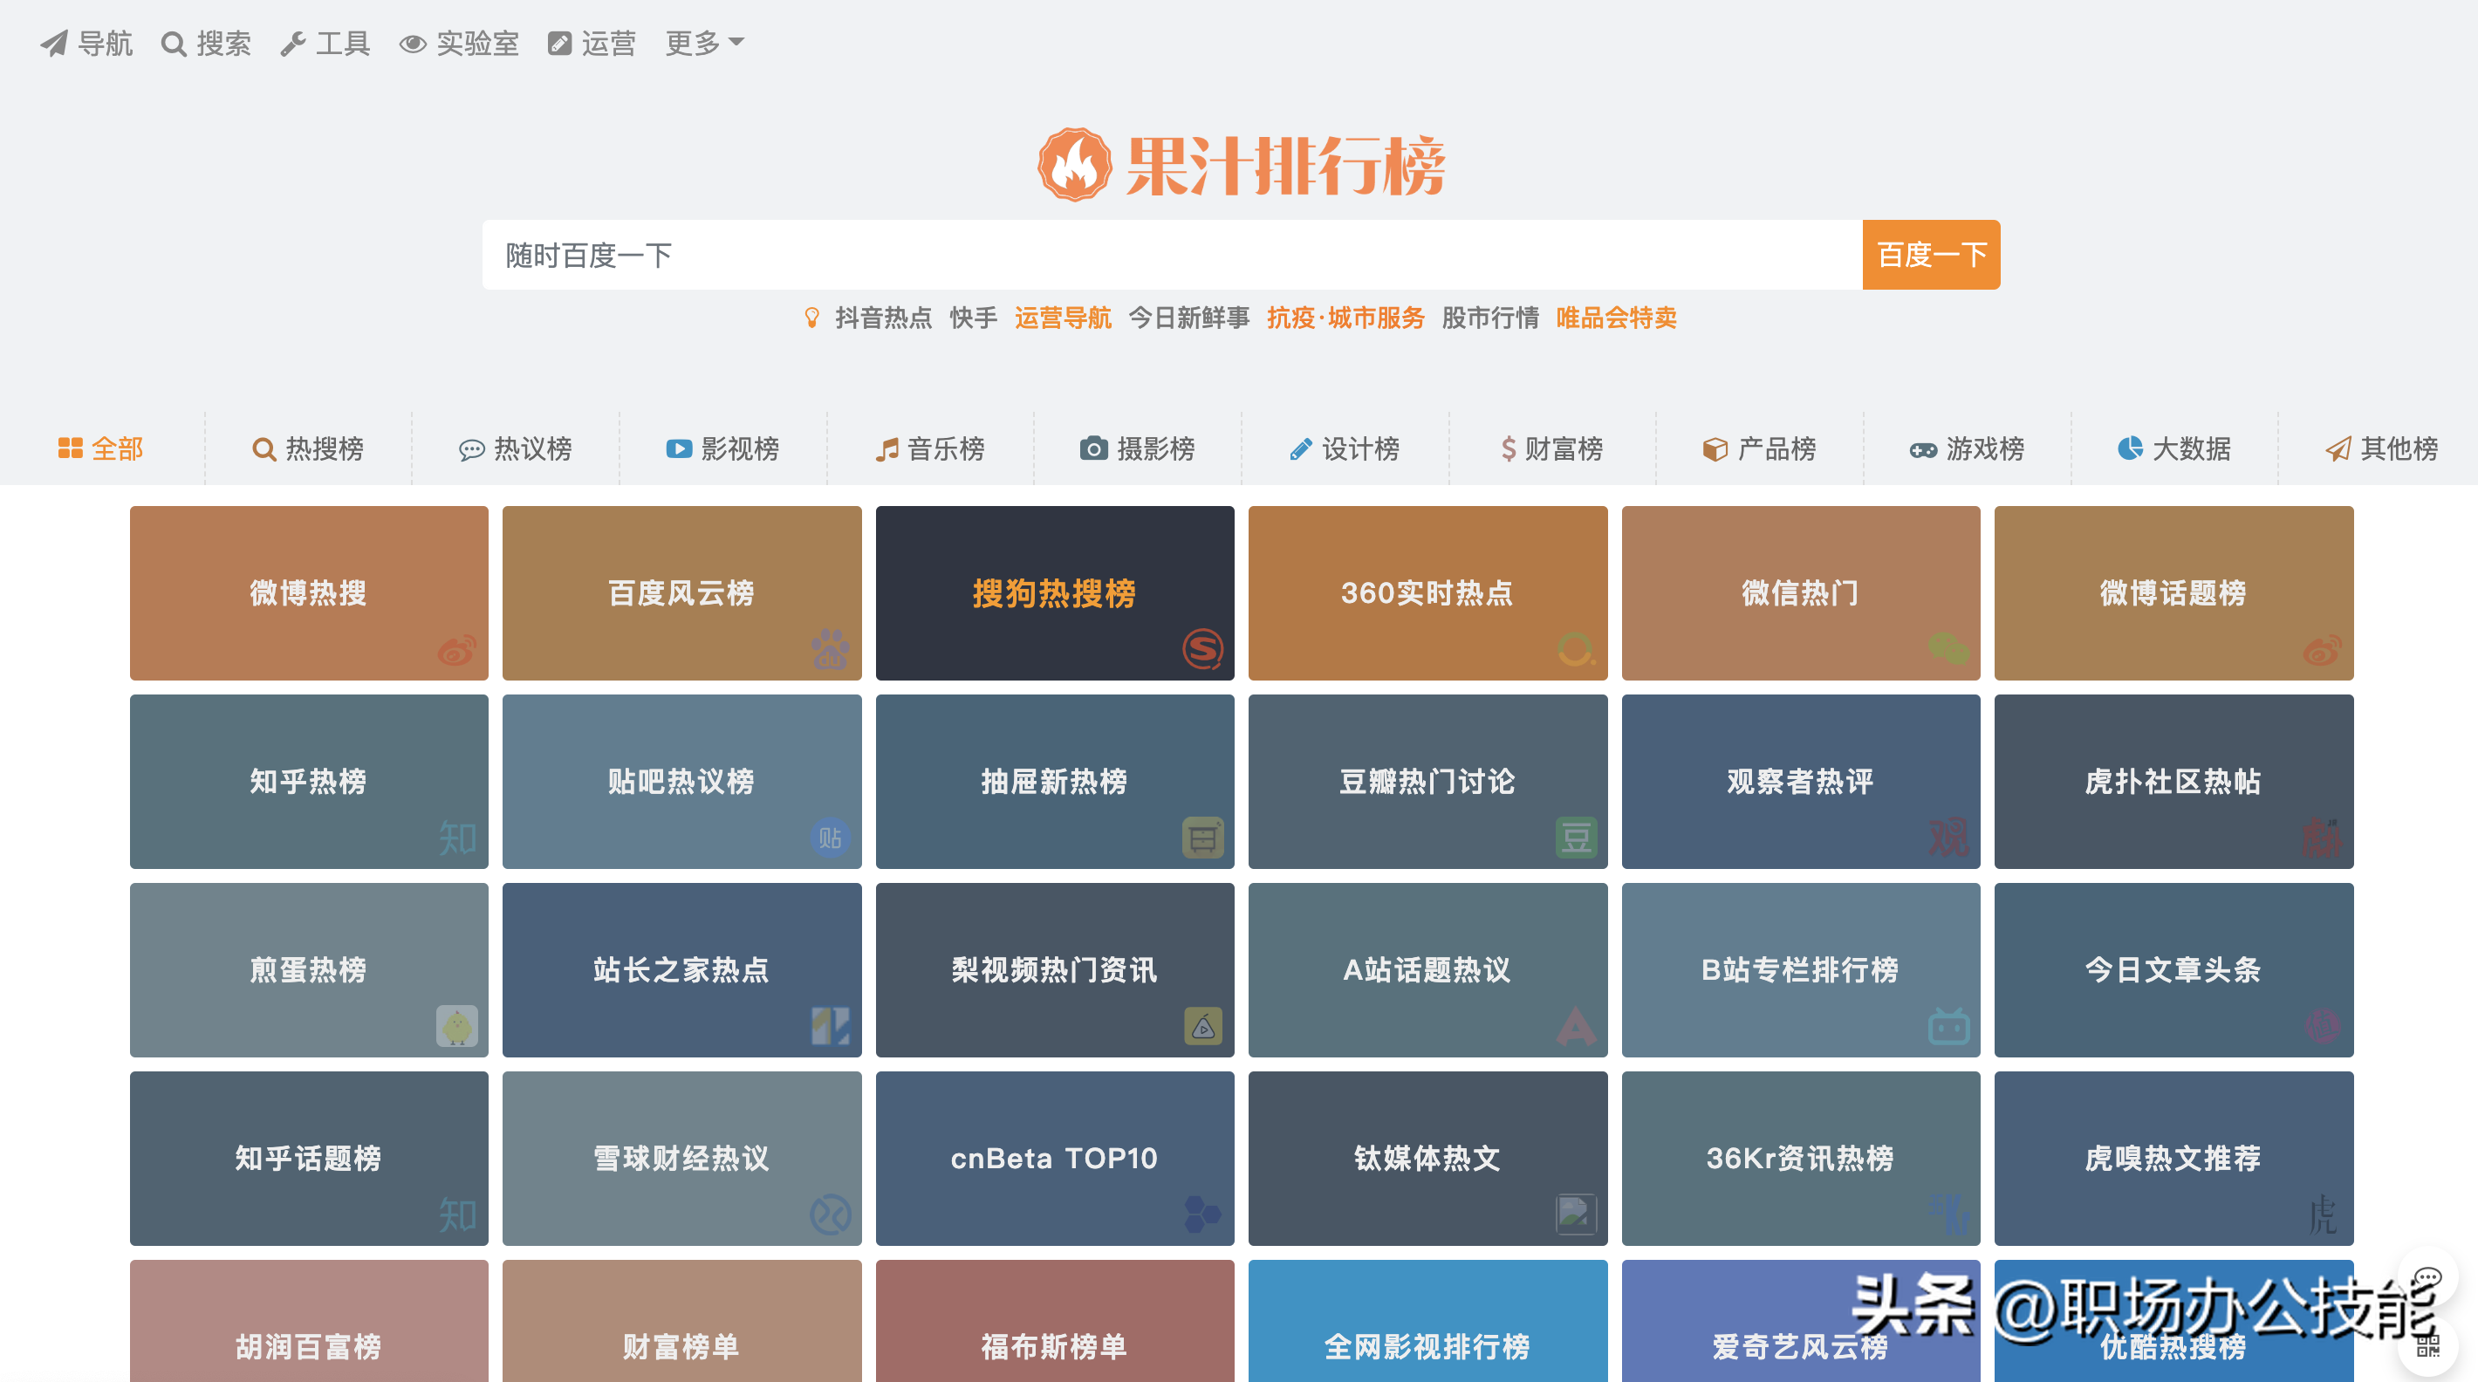
Task: Click the Baidu paw icon on 百度风云榜
Action: (830, 650)
